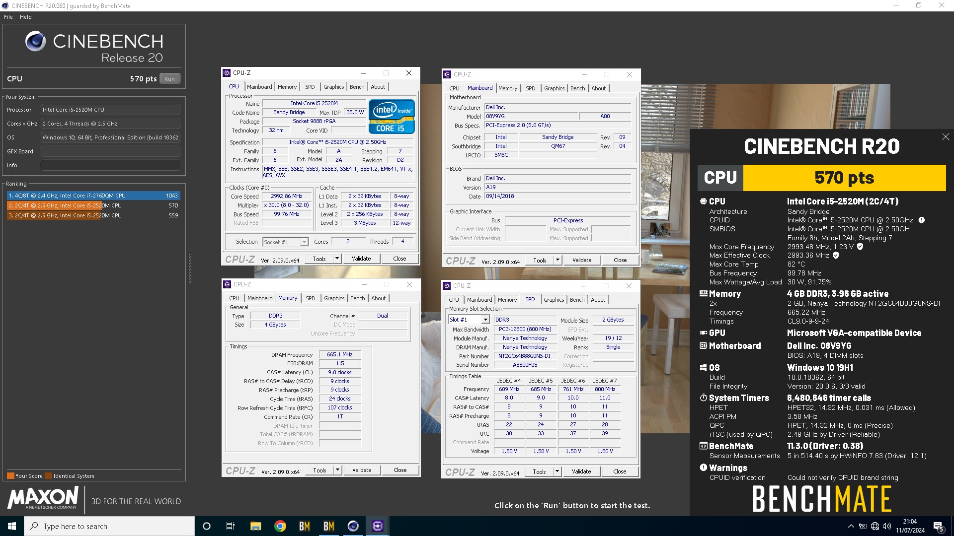Screen dimensions: 954x536
Task: Click the Warnings exclamation icon in BenchMate panel
Action: point(703,468)
